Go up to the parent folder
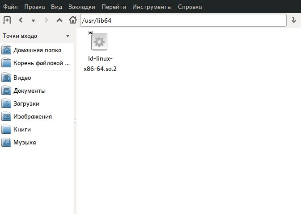Viewport: 301px width, 214px height. [x=59, y=20]
